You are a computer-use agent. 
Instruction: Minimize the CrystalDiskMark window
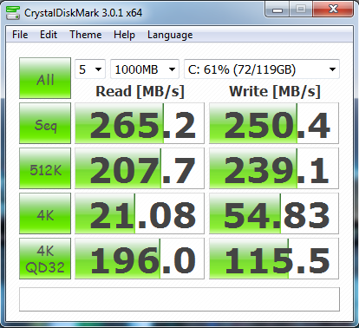(277, 10)
